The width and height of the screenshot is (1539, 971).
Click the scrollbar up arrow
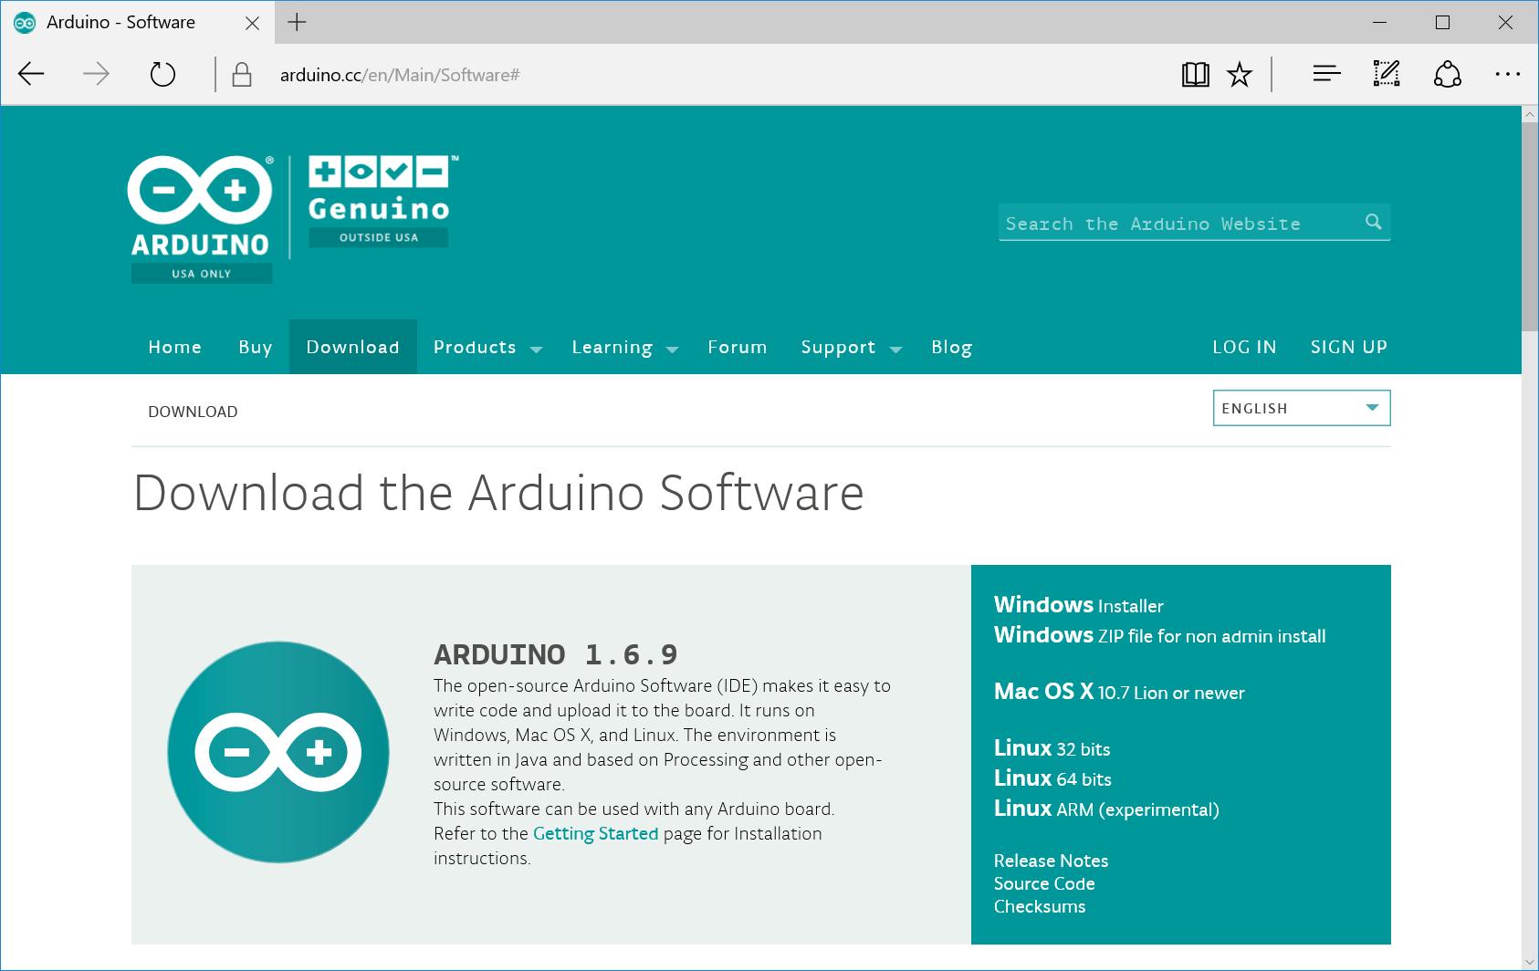(1530, 114)
